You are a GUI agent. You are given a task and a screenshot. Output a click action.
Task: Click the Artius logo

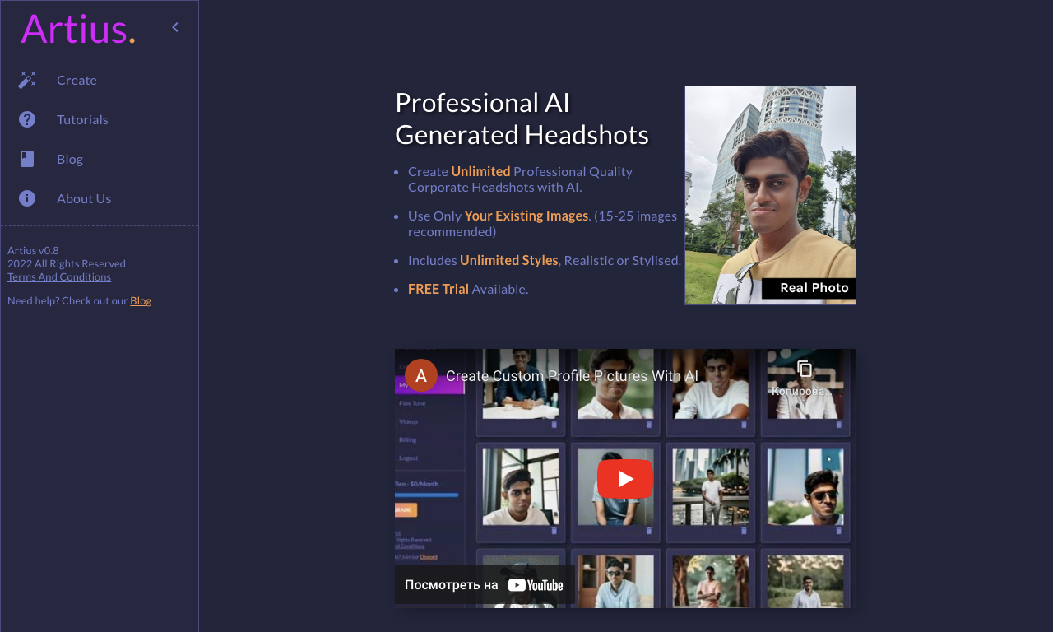[78, 29]
